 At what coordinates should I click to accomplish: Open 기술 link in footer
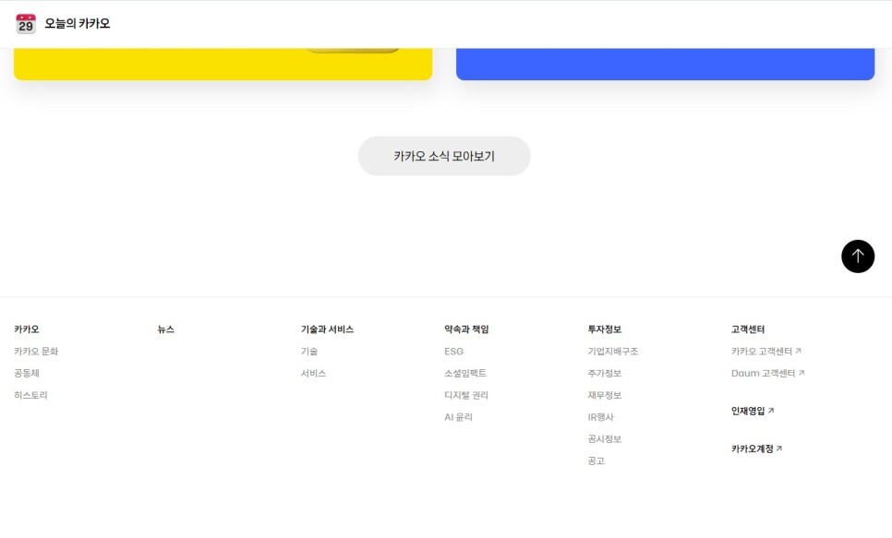click(309, 352)
